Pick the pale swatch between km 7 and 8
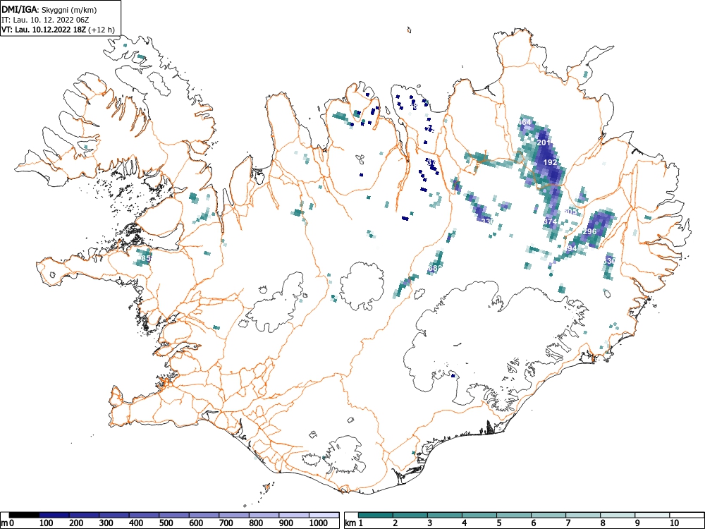Image resolution: width=705 pixels, height=529 pixels. click(x=583, y=515)
